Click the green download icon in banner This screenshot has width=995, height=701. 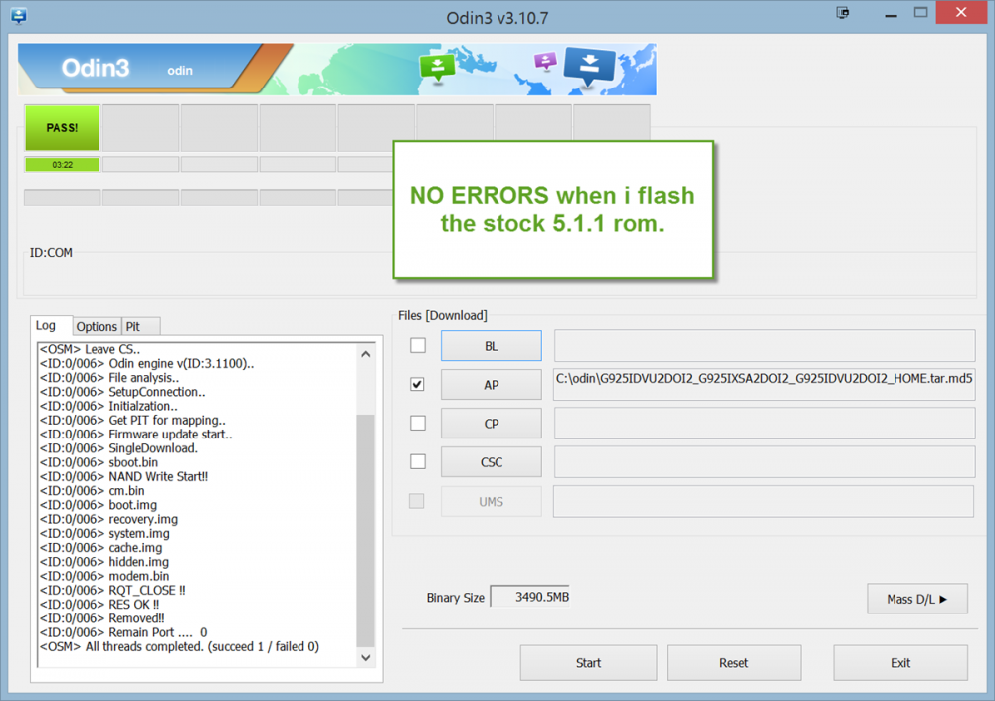(x=437, y=66)
